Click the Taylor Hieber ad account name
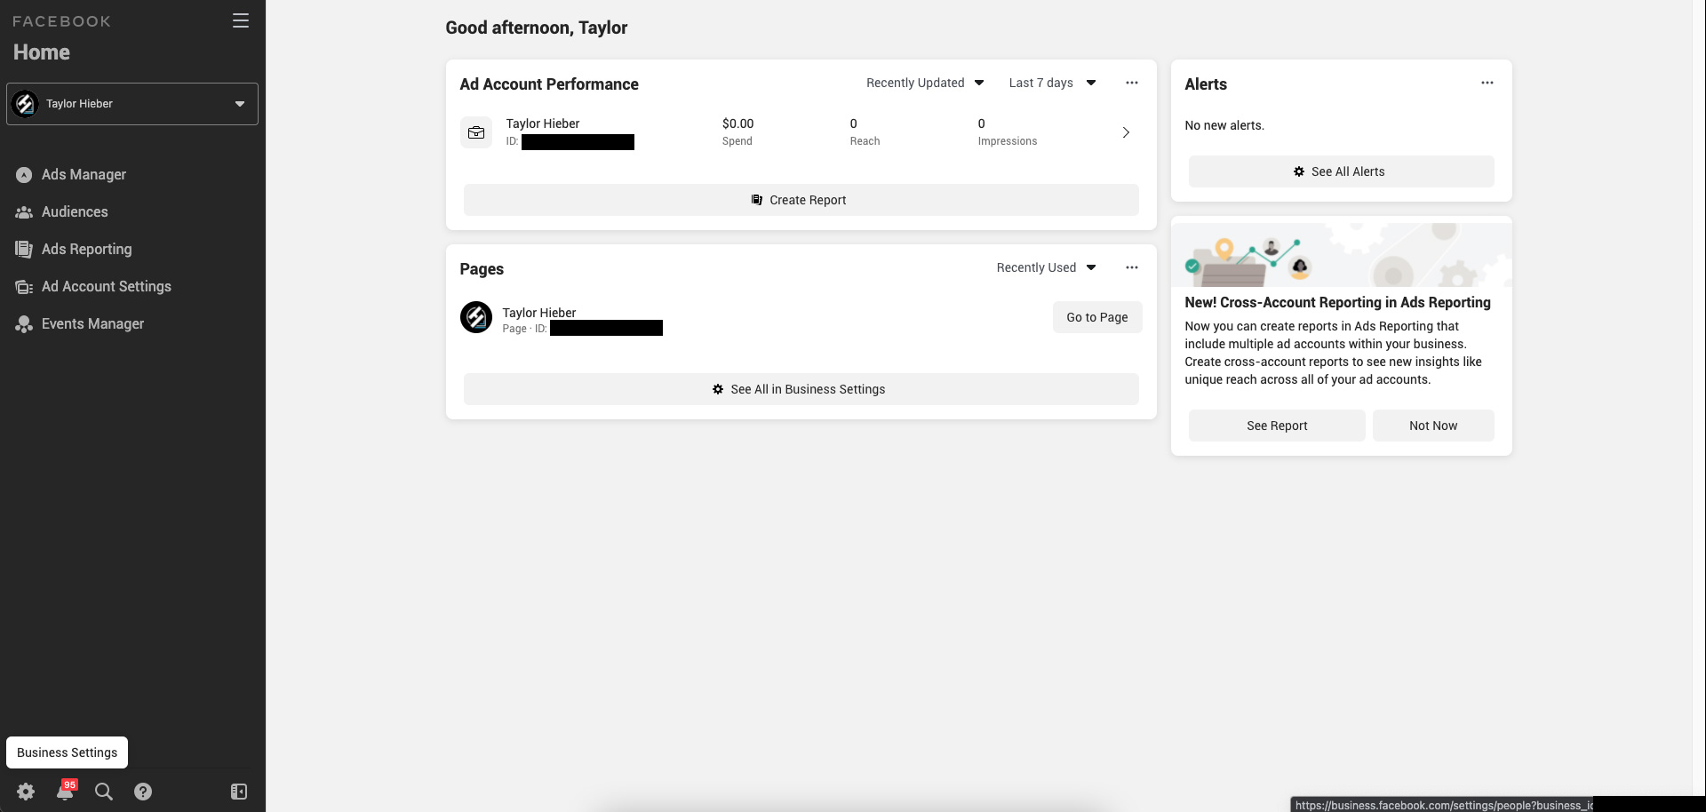The image size is (1706, 812). pyautogui.click(x=543, y=123)
